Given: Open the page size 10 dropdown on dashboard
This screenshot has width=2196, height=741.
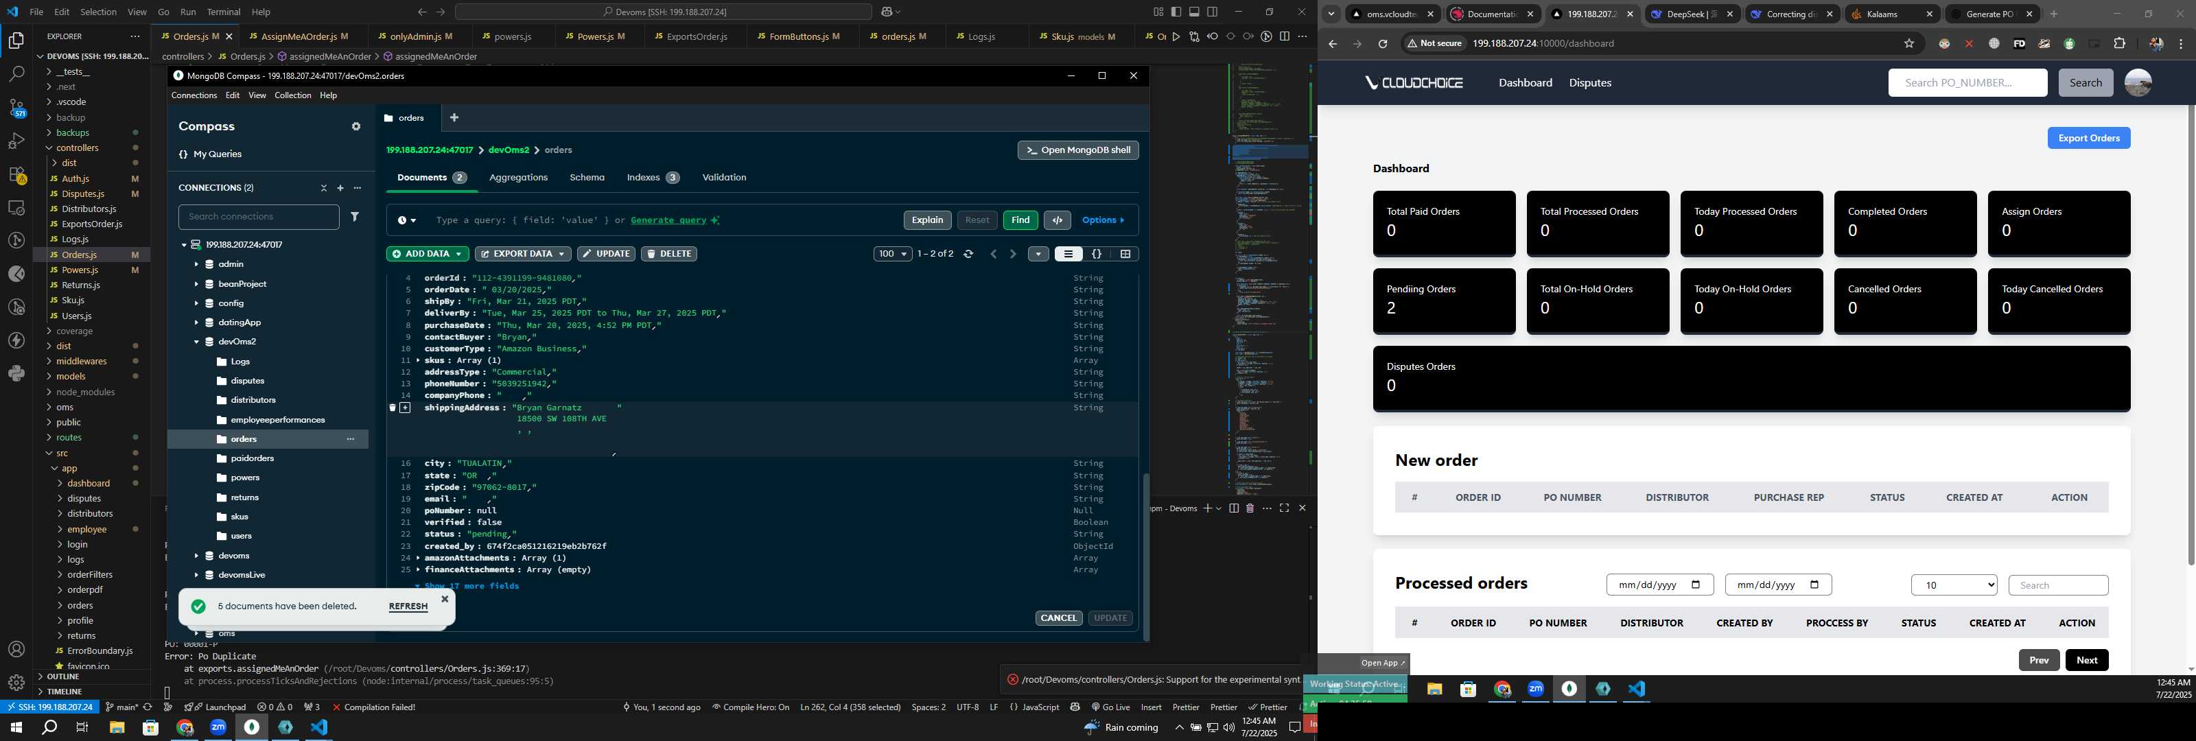Looking at the screenshot, I should click(1954, 585).
